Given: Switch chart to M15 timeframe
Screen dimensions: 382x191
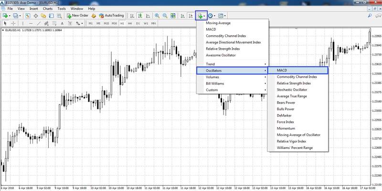Looking at the screenshot, I should pos(106,23).
